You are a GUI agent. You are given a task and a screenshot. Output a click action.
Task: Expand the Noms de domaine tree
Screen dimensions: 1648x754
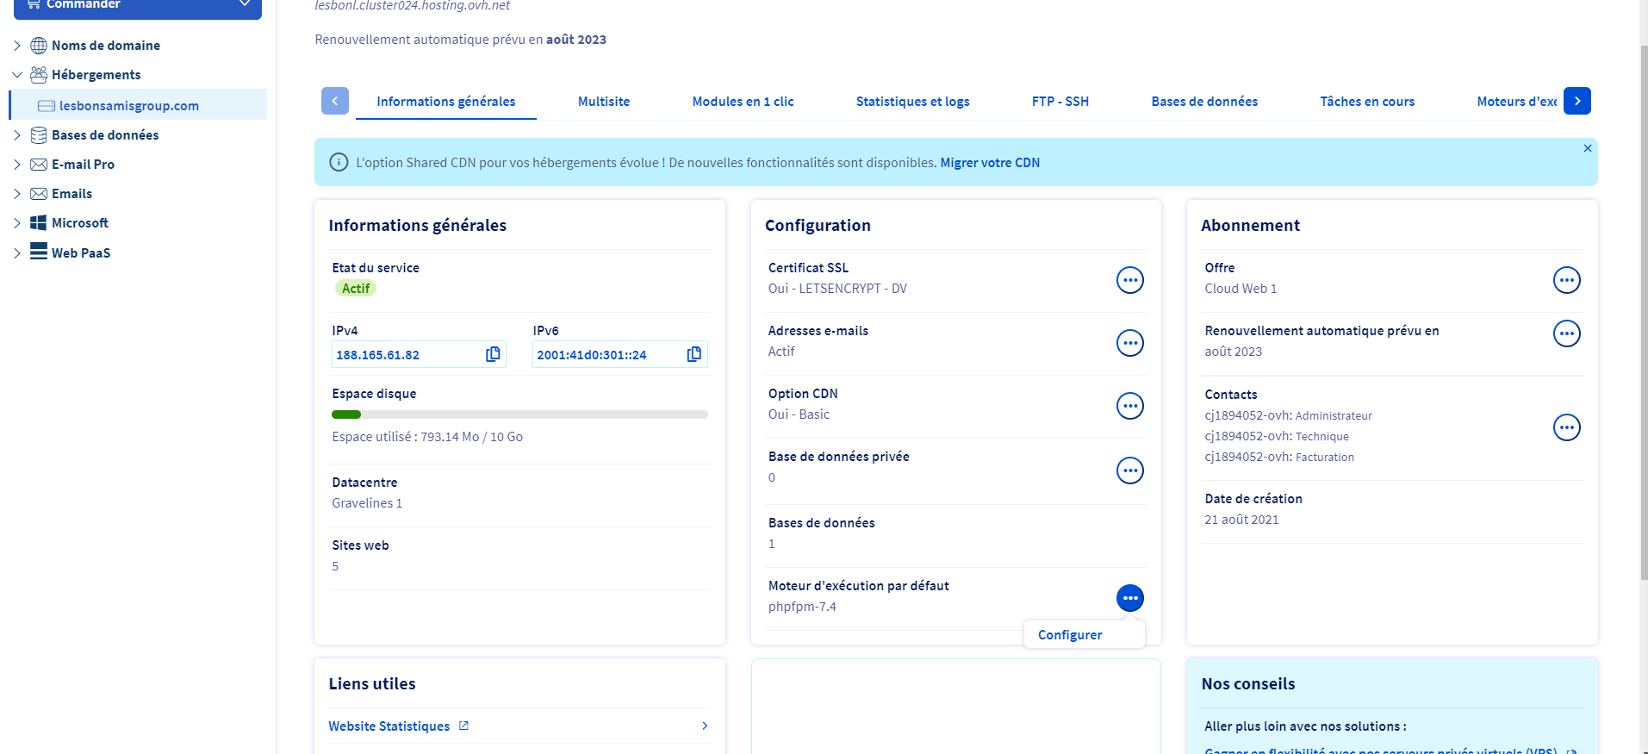[17, 46]
